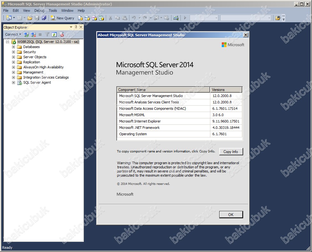
Task: Click the script icon with red X
Action: click(x=61, y=35)
